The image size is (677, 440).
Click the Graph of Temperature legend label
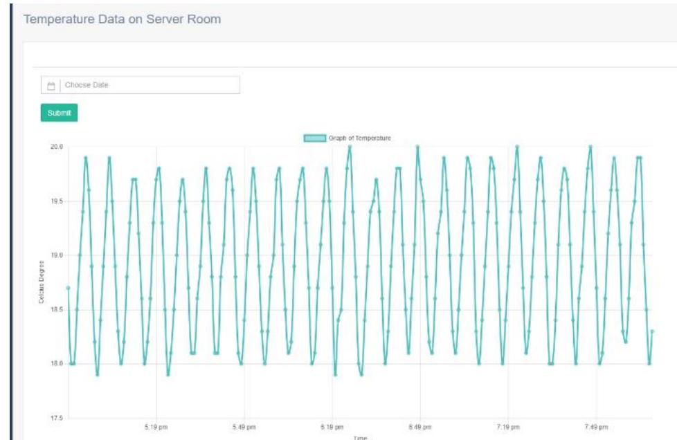tap(360, 138)
